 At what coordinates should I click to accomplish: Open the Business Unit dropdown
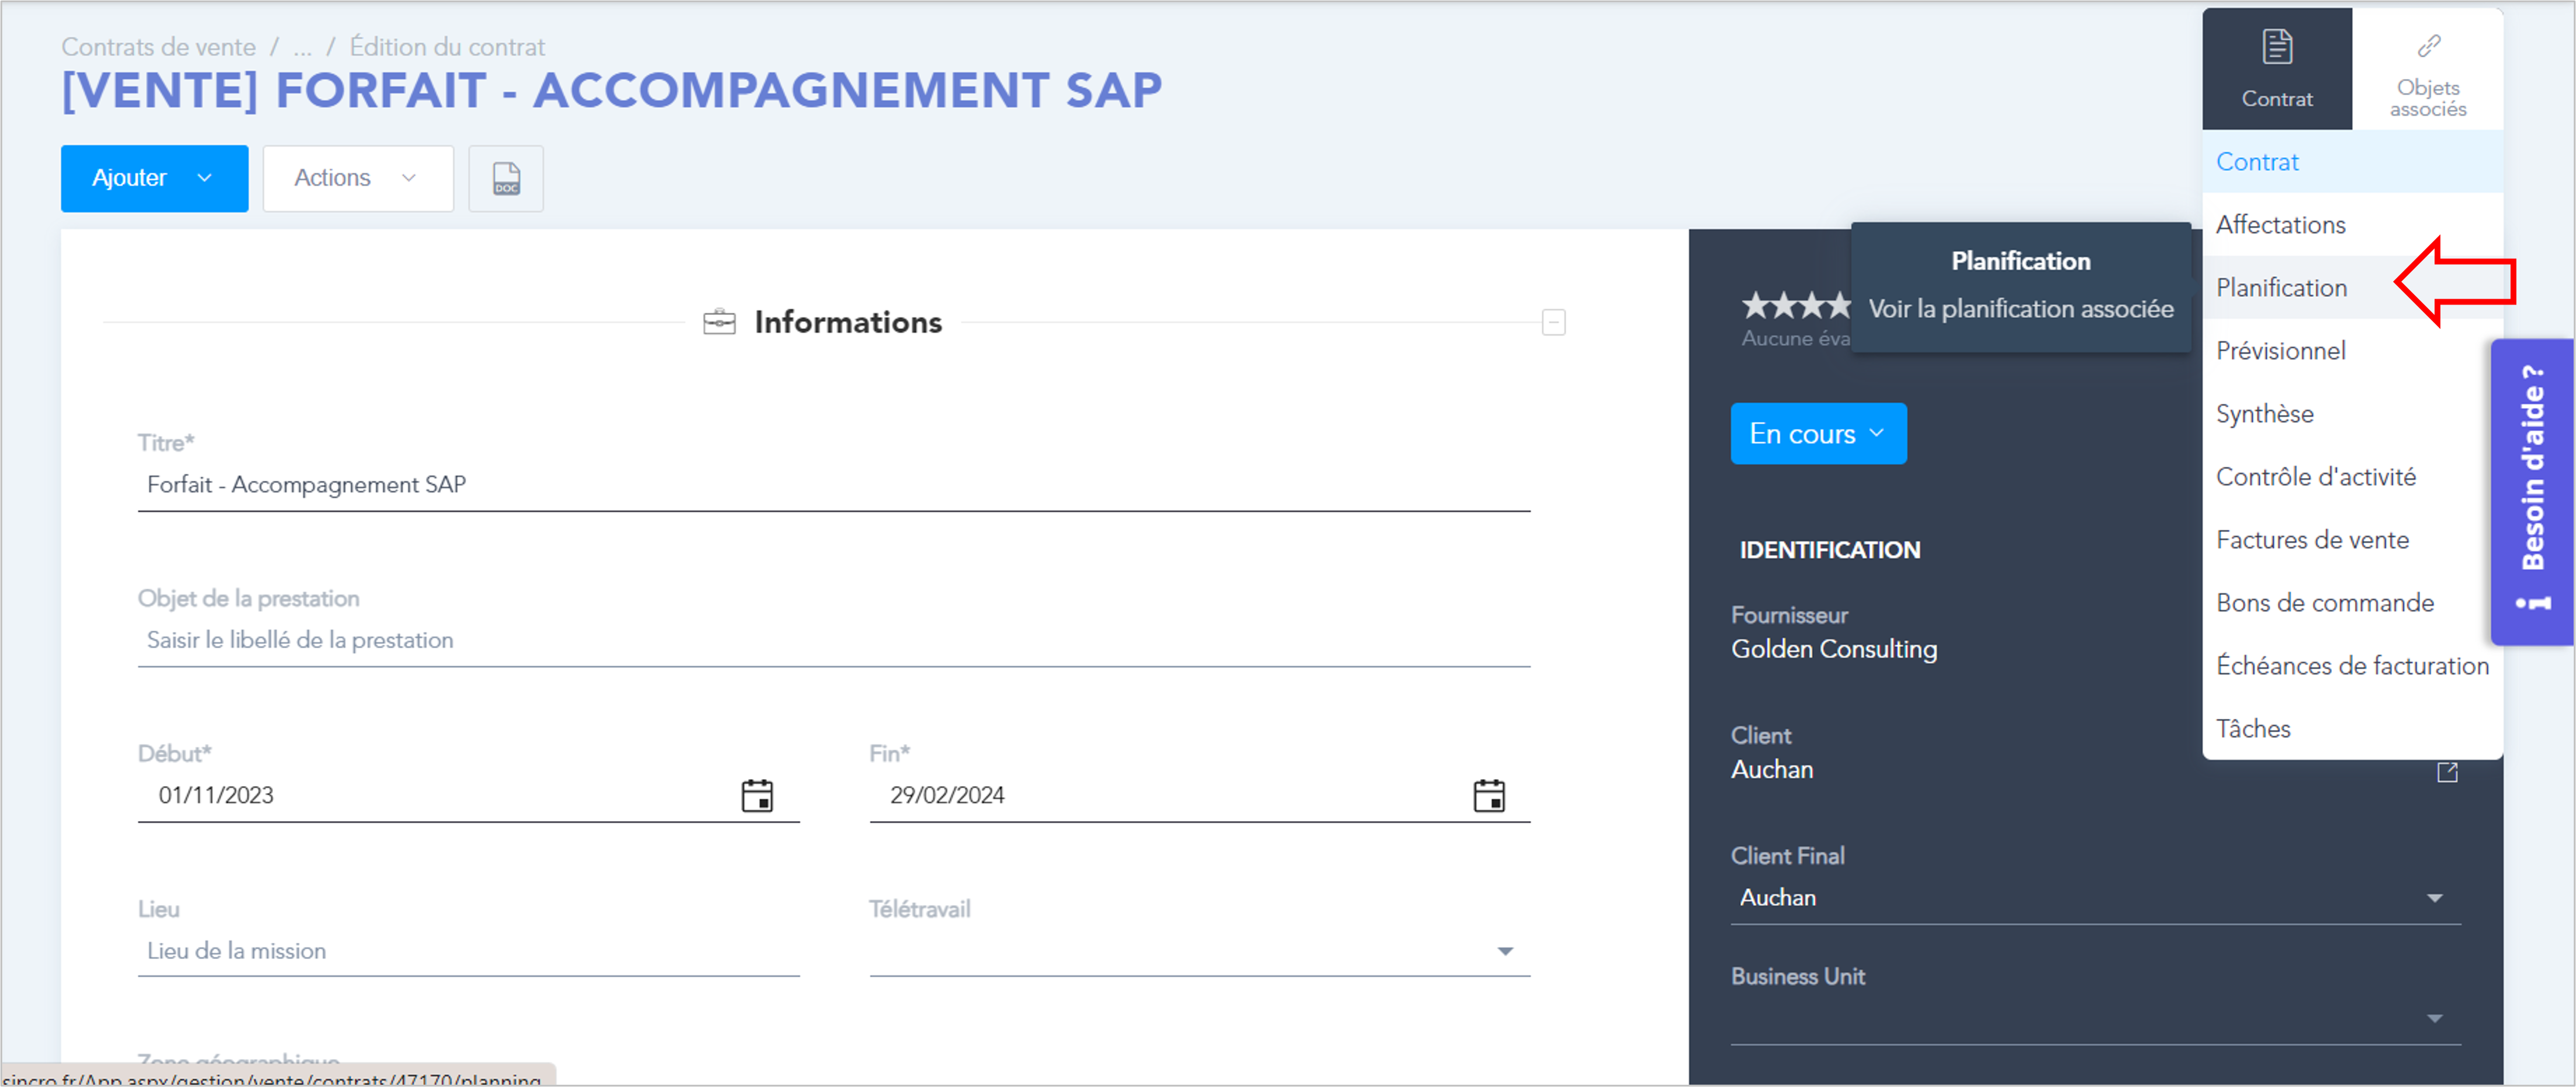2095,1018
